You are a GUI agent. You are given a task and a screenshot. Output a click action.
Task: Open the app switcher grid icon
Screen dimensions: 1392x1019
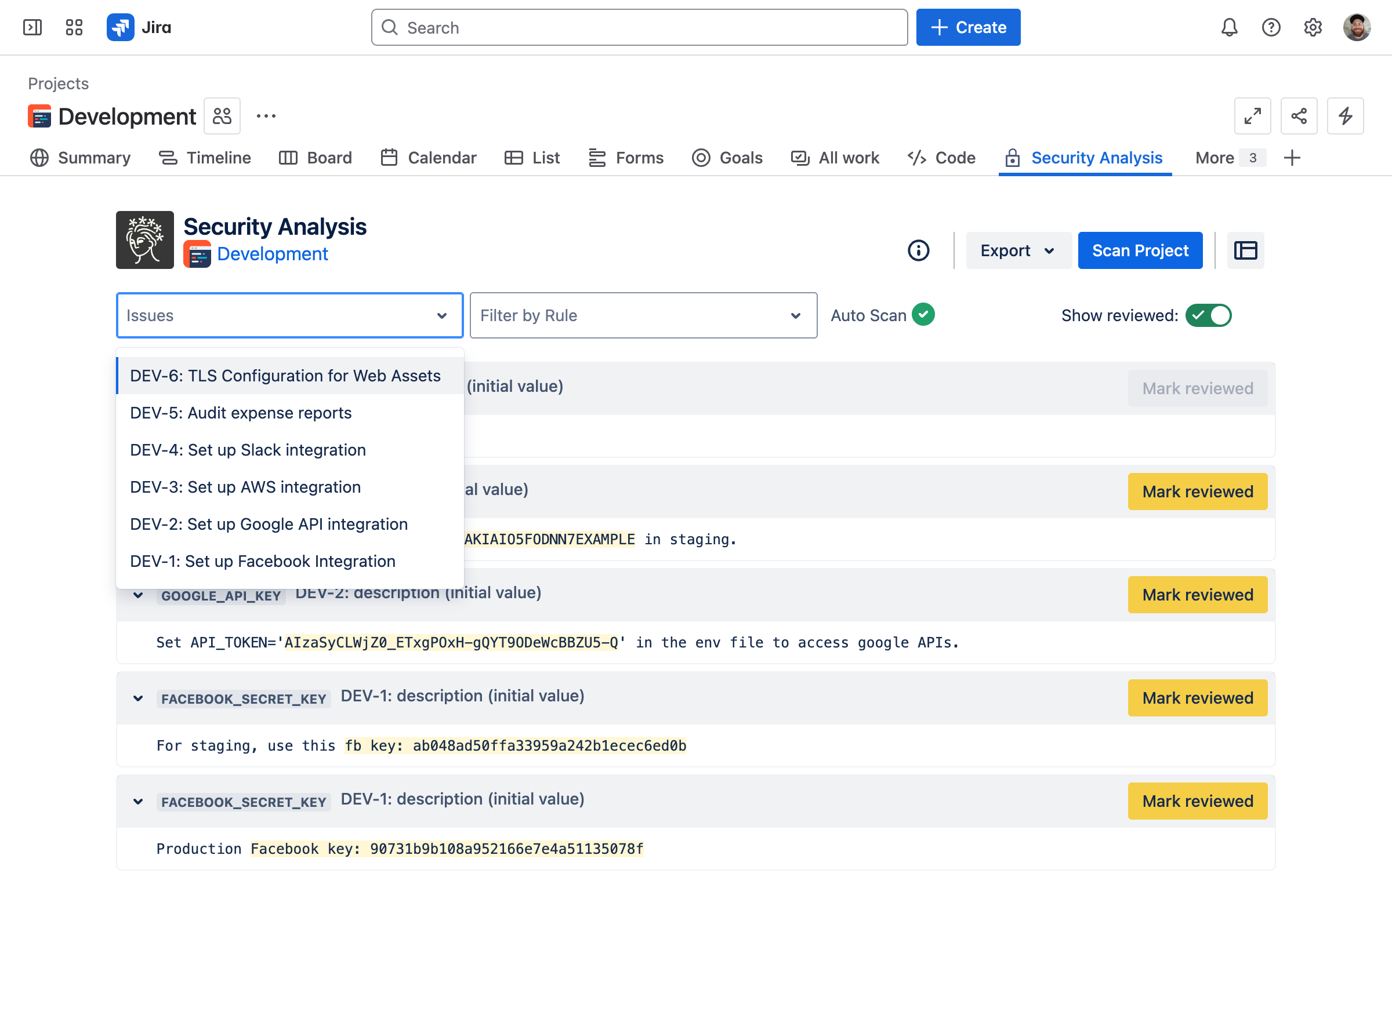click(74, 27)
